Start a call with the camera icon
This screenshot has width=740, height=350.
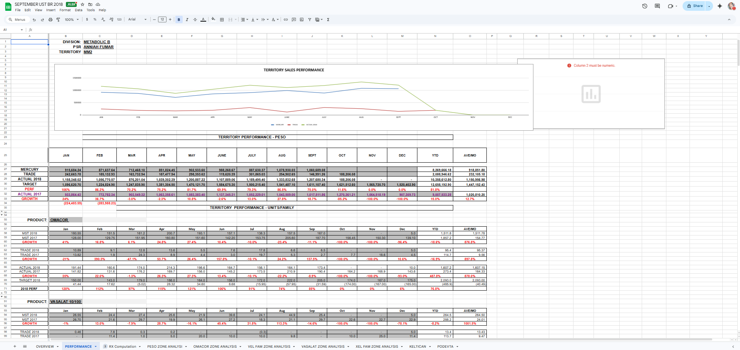tap(671, 6)
